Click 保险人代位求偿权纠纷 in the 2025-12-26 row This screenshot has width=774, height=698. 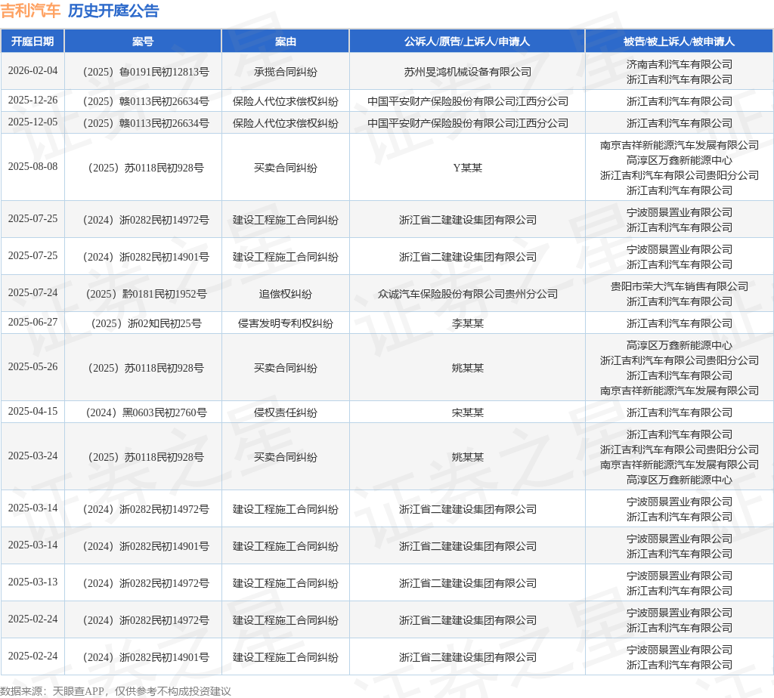[x=285, y=102]
